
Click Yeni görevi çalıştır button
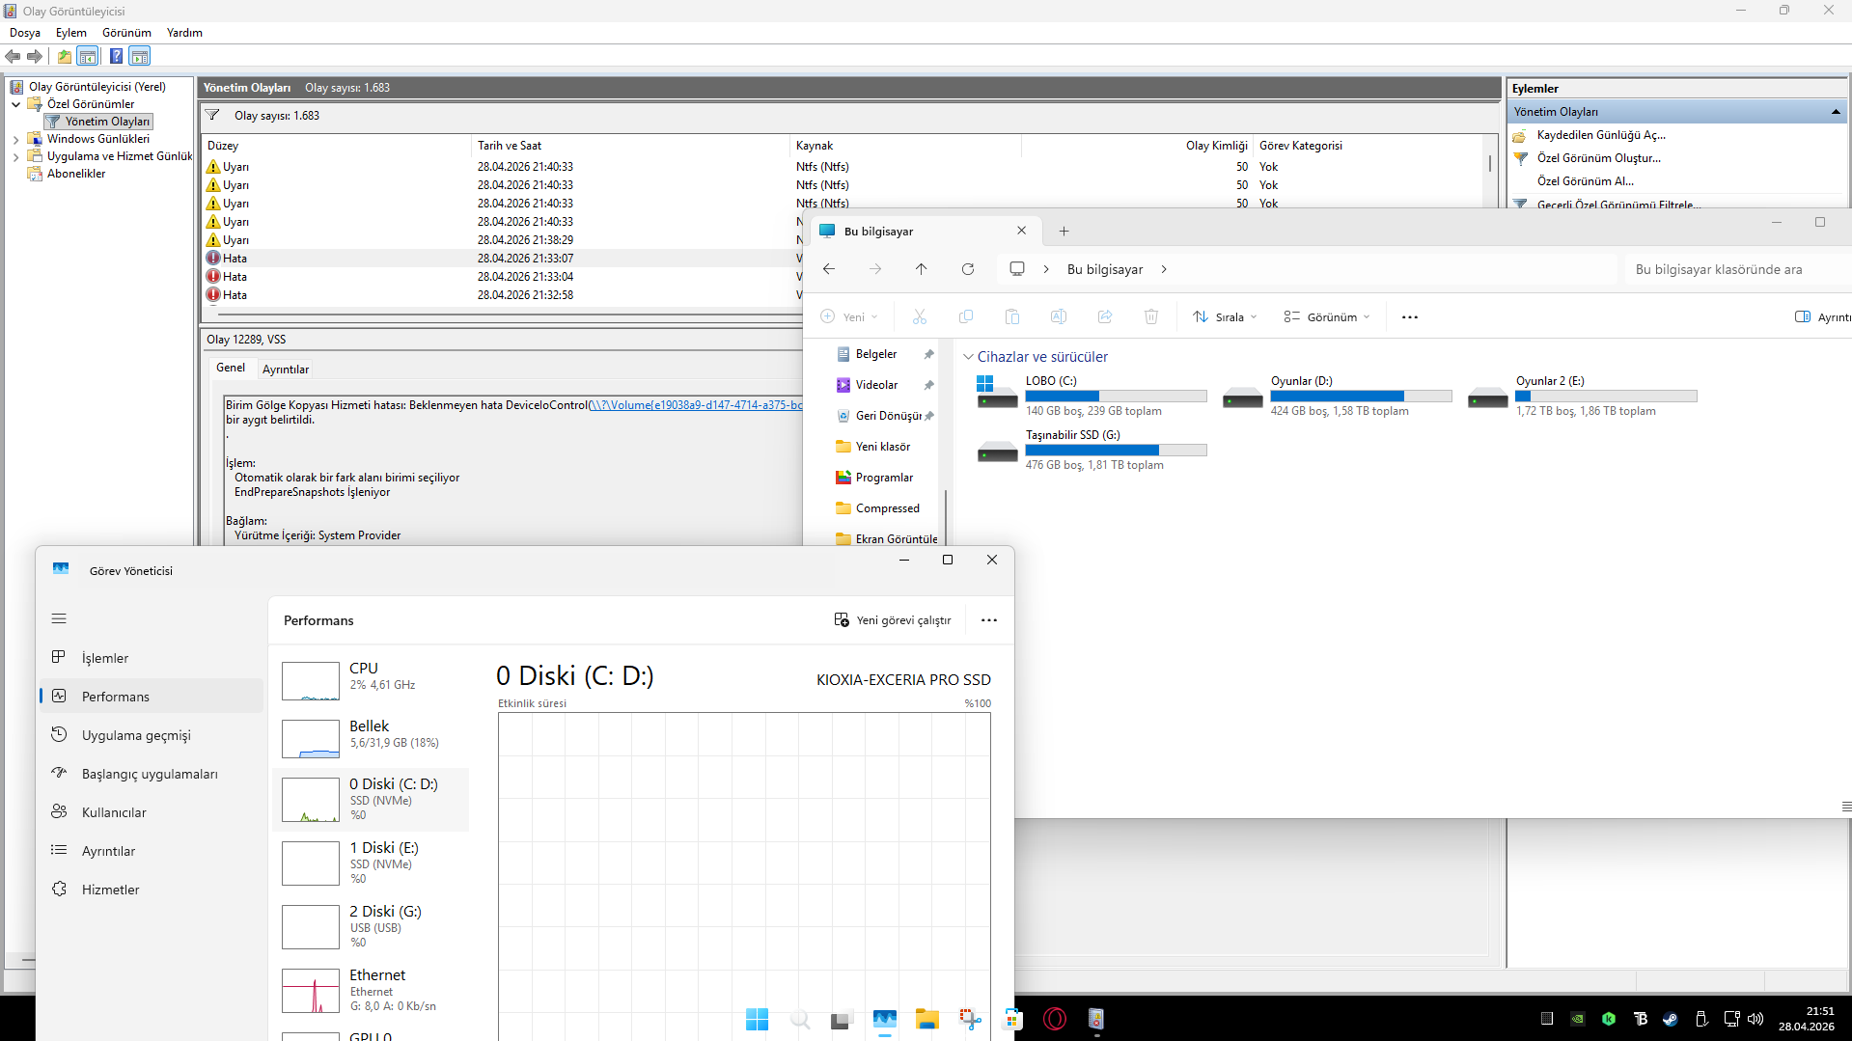(x=893, y=620)
